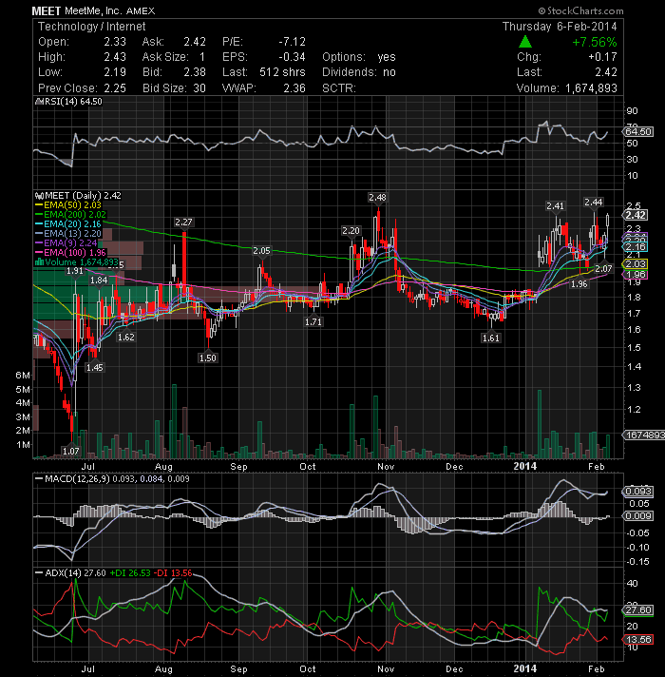The height and width of the screenshot is (677, 665).
Task: Click the green up-arrow change indicator
Action: [x=524, y=42]
